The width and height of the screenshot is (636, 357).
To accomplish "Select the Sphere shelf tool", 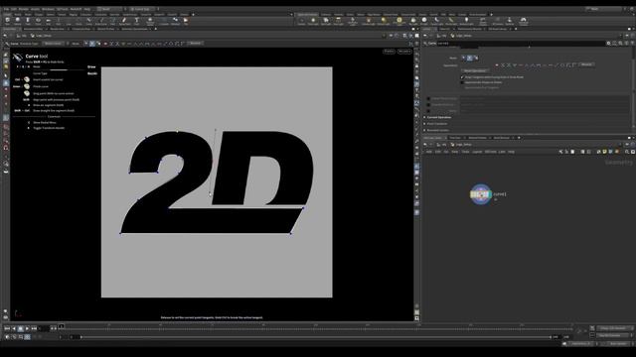I will 18,21.
